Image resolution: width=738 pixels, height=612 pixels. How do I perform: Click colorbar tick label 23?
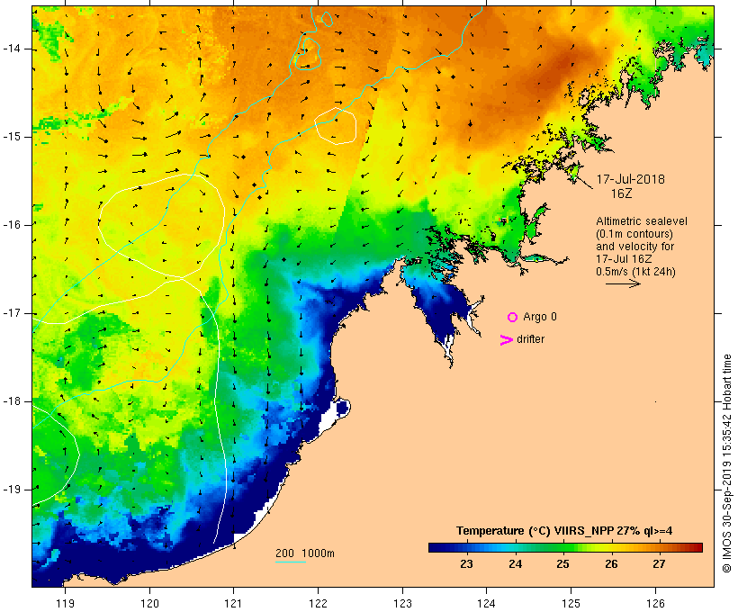(x=466, y=564)
